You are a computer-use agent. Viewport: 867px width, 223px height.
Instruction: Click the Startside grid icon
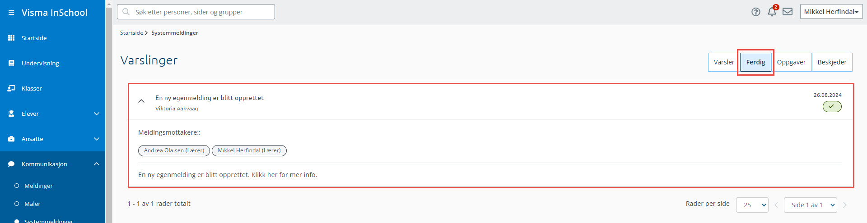11,38
